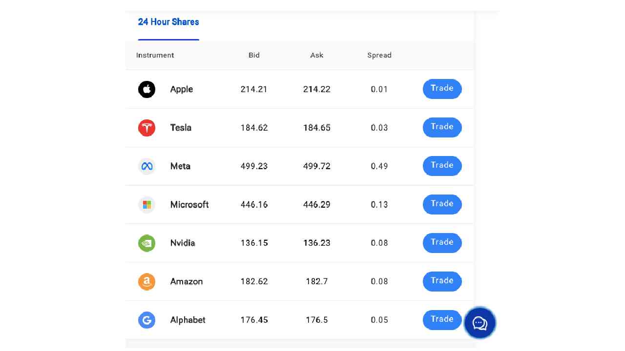Click the Nvidia logo icon

[x=146, y=243]
